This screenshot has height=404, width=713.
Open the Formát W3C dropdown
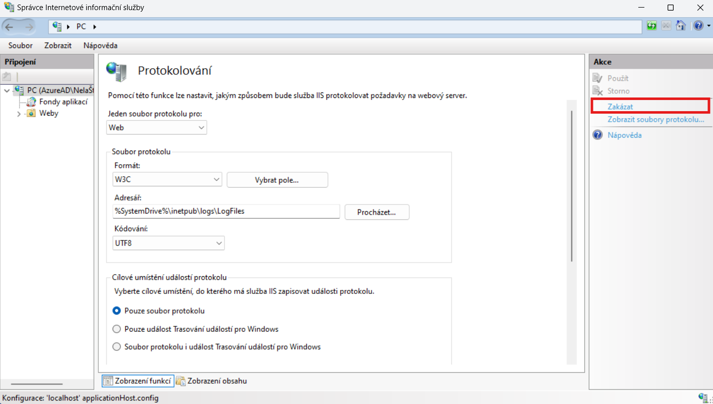tap(168, 179)
